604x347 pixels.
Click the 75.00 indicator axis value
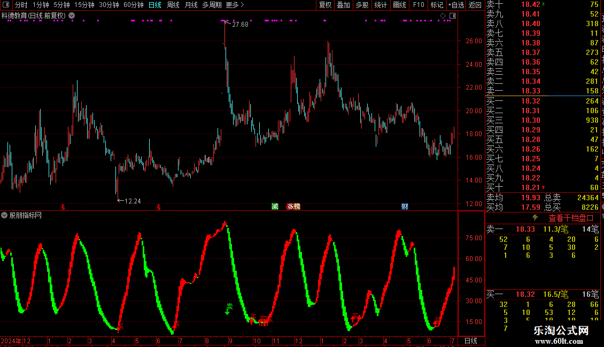coord(474,238)
